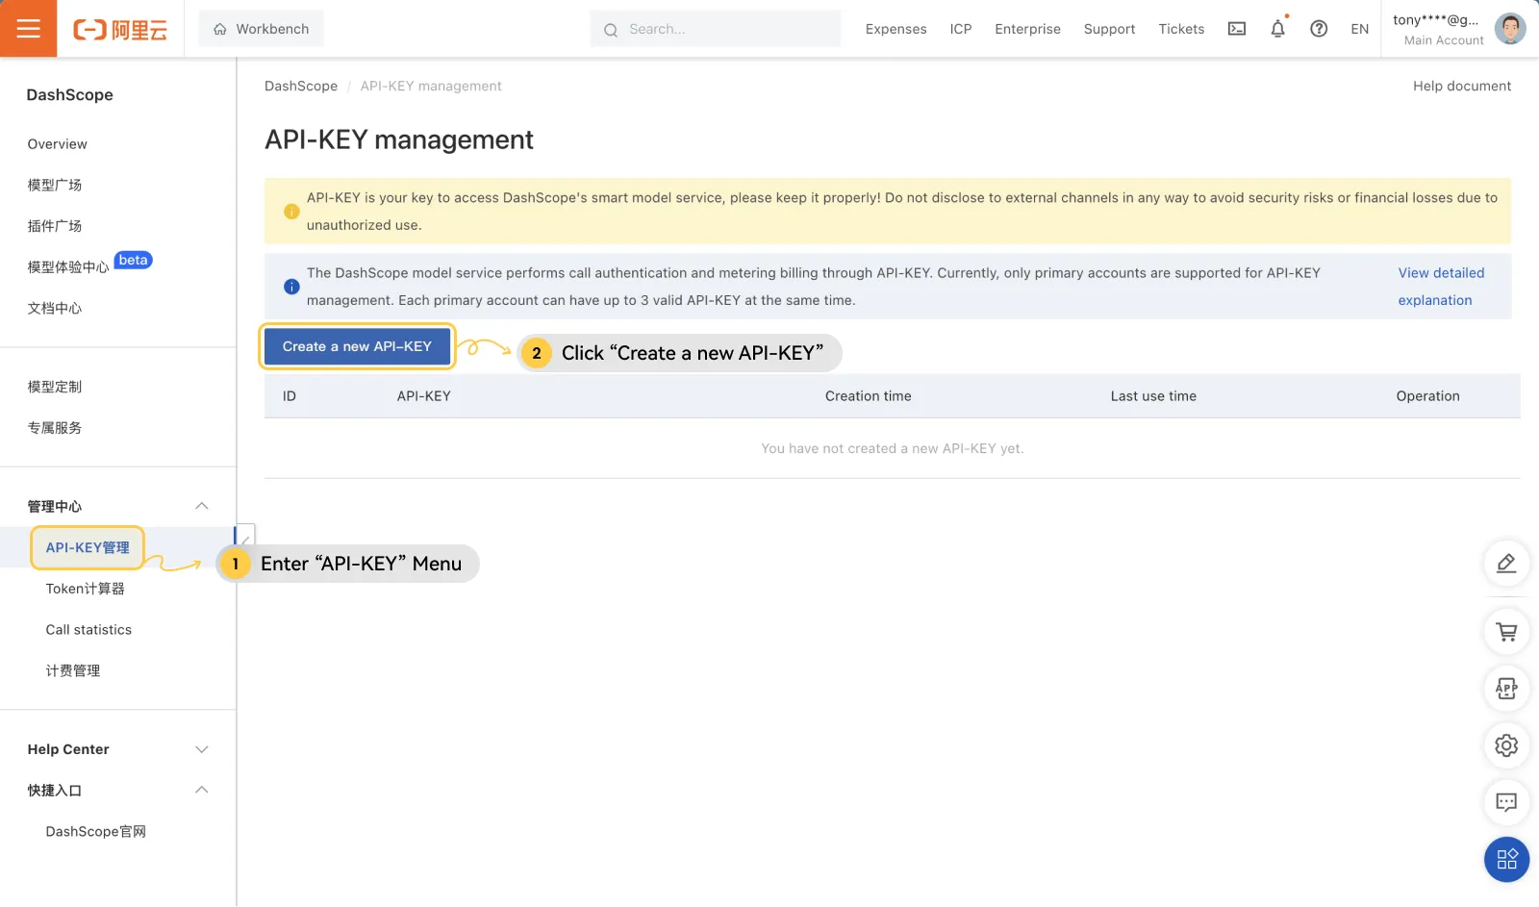Collapse the 管理中心 section
The image size is (1539, 907).
[202, 506]
